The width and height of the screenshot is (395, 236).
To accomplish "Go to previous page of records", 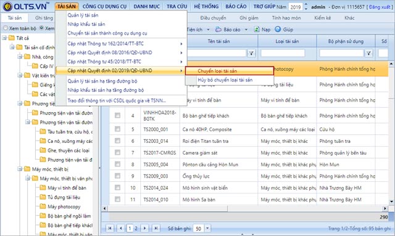I will (x=121, y=228).
